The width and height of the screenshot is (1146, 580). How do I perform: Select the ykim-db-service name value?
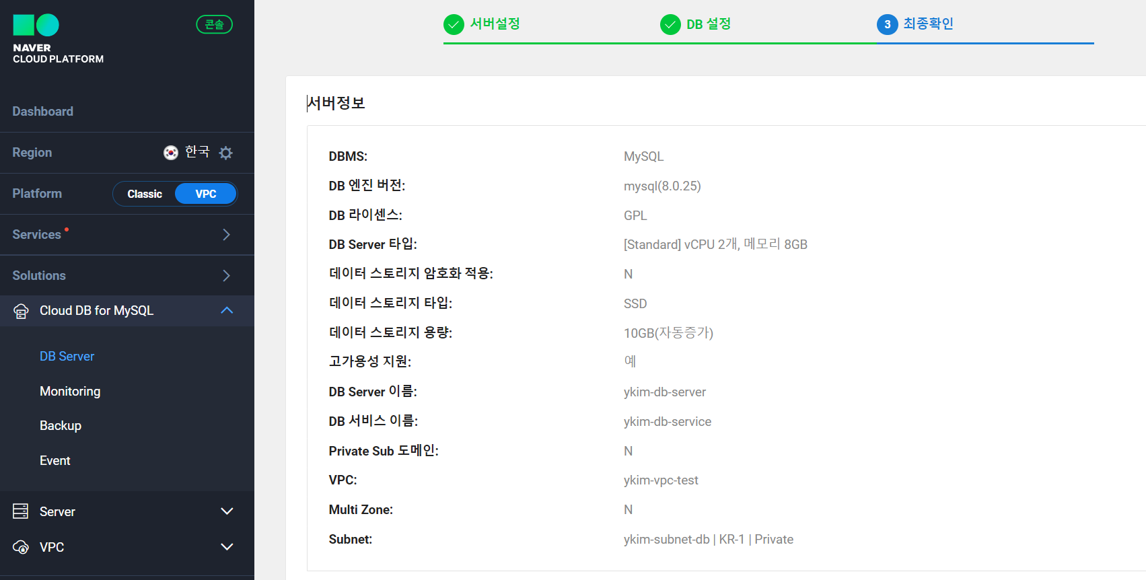click(668, 422)
